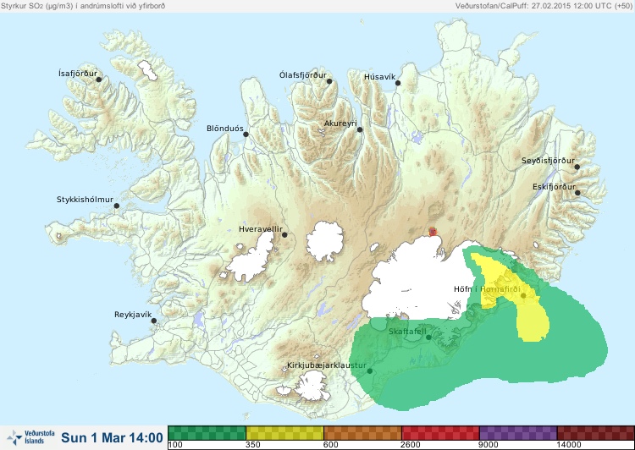Click the yellow 350 legend swatch

pos(284,432)
